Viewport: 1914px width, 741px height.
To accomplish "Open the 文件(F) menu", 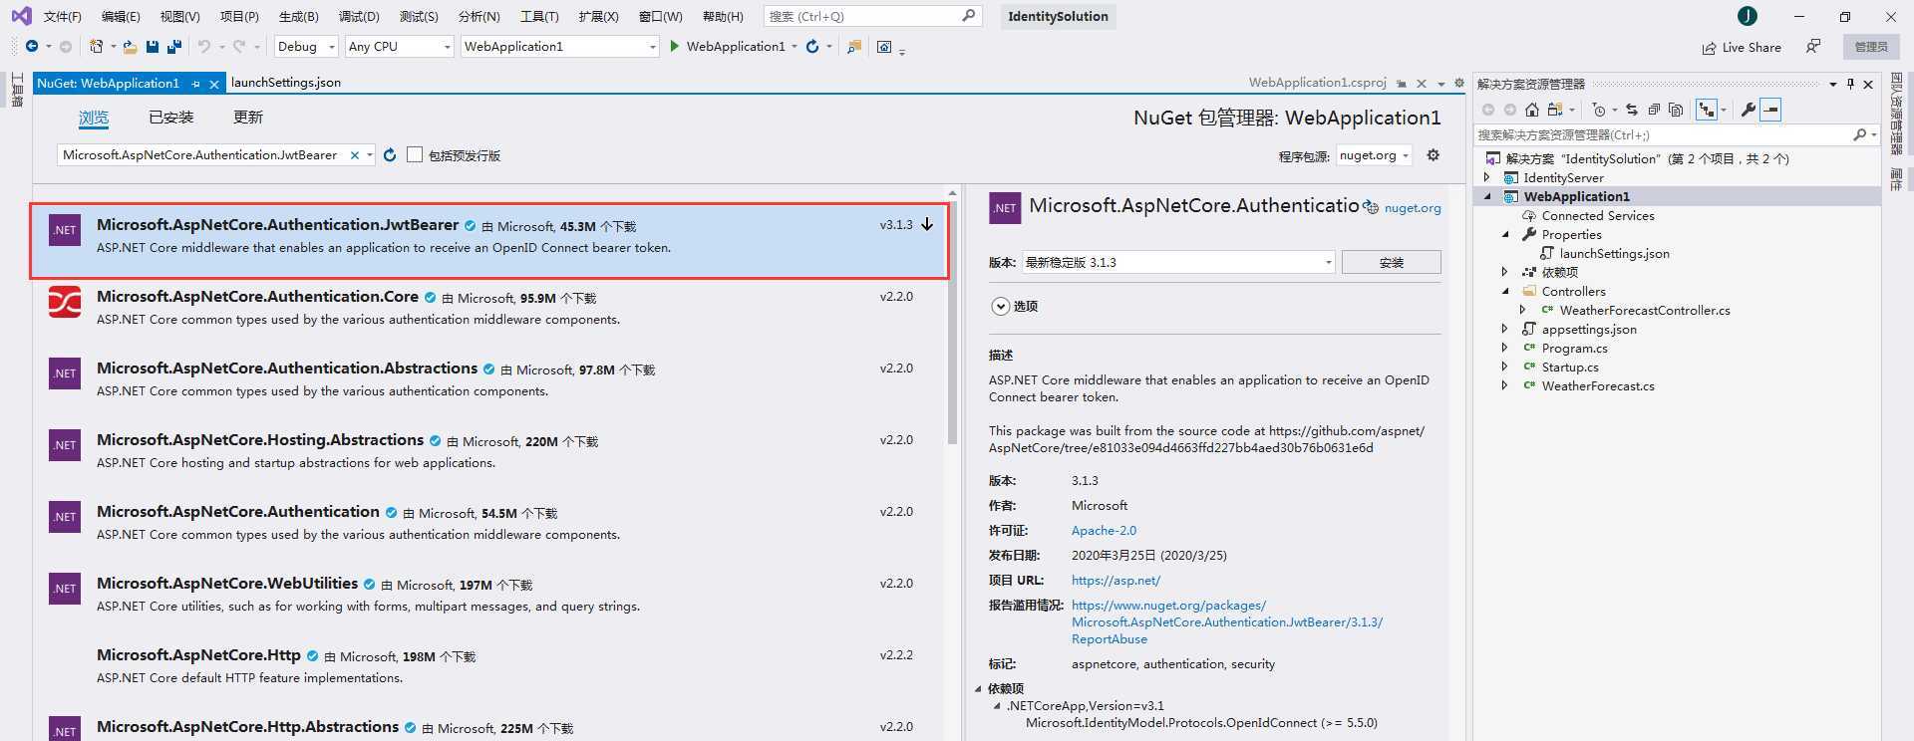I will (x=62, y=16).
